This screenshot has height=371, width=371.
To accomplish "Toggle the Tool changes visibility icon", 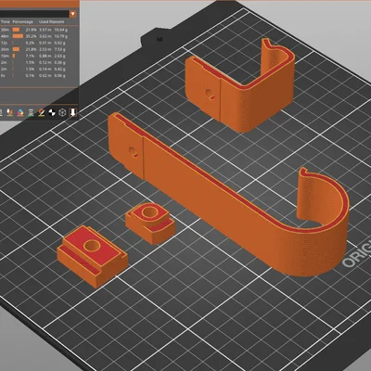I will click(10, 112).
